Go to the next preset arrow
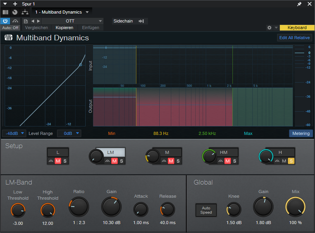The width and height of the screenshot is (315, 233). point(38,21)
